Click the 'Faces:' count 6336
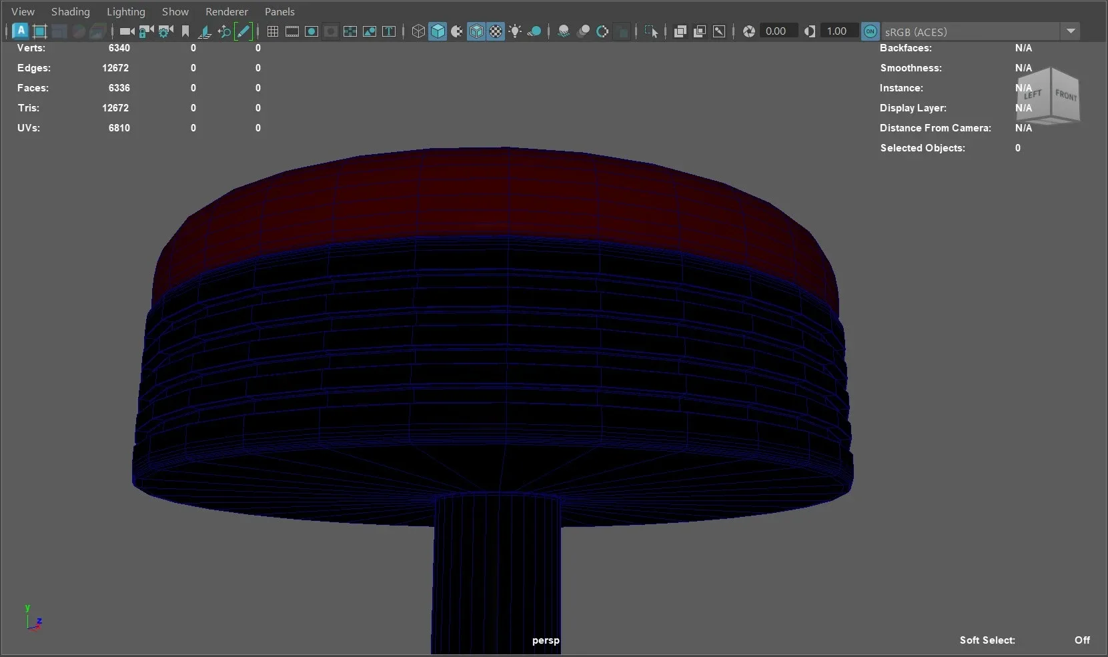This screenshot has width=1108, height=657. pyautogui.click(x=119, y=88)
